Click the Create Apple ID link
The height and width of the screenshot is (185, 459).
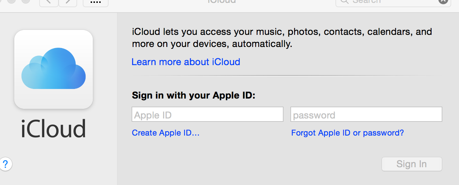[166, 133]
